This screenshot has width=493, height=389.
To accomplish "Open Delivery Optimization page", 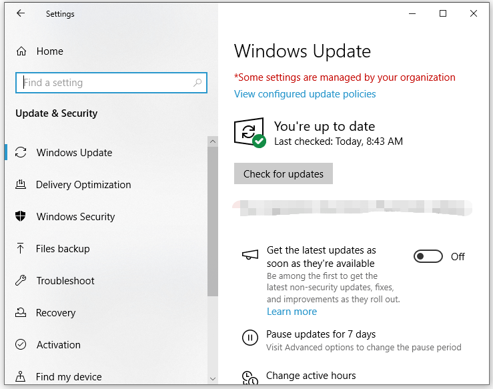I will (83, 185).
